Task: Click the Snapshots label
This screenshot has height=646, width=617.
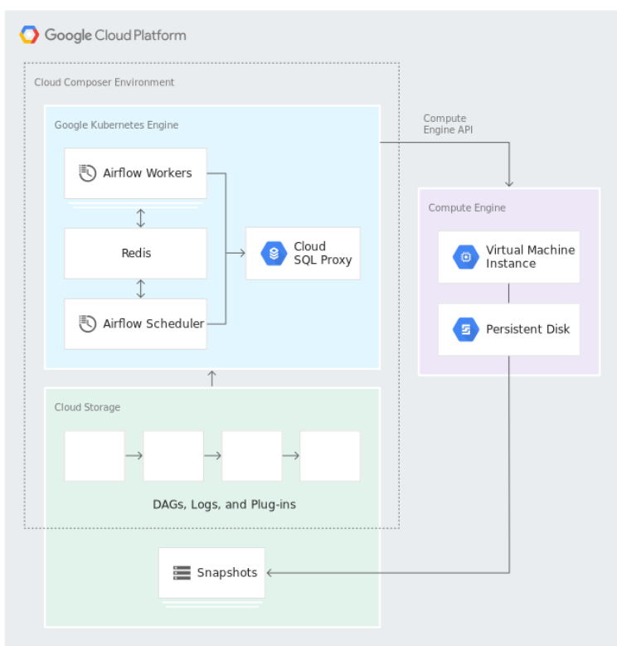Action: pos(227,573)
